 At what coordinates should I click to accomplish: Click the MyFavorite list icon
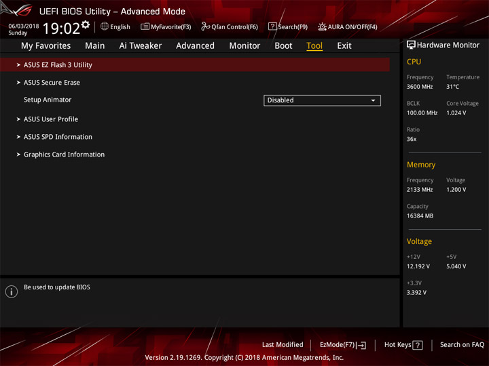[x=145, y=26]
